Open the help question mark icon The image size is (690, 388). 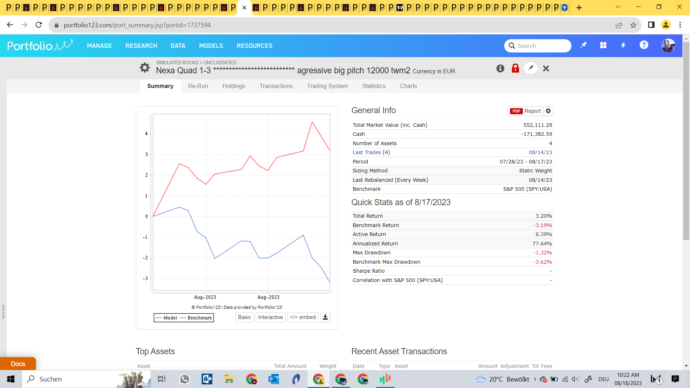pyautogui.click(x=644, y=45)
